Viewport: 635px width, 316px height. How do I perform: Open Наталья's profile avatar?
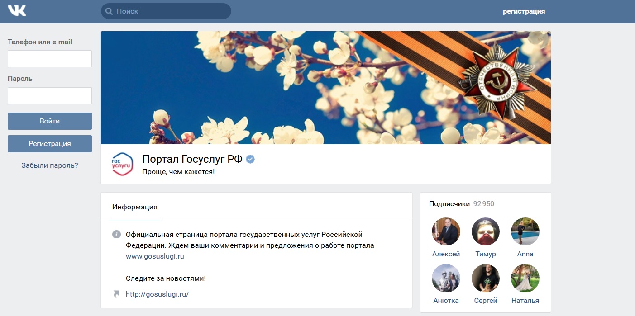(525, 278)
